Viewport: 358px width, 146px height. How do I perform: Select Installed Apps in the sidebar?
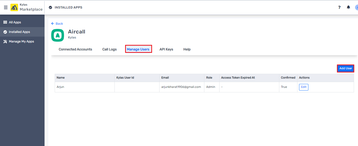coord(22,32)
